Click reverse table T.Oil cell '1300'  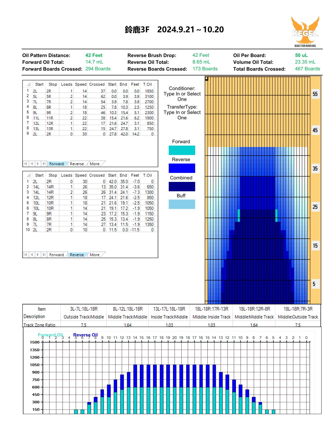point(149,192)
